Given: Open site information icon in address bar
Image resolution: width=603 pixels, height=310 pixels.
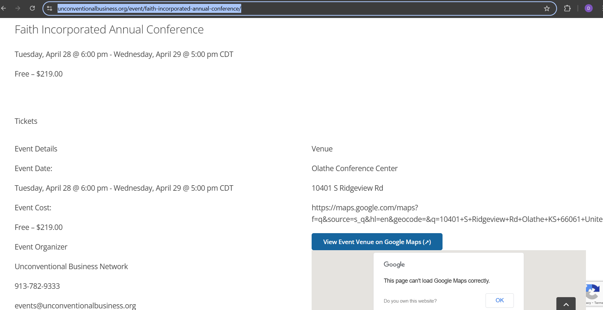Looking at the screenshot, I should 50,8.
